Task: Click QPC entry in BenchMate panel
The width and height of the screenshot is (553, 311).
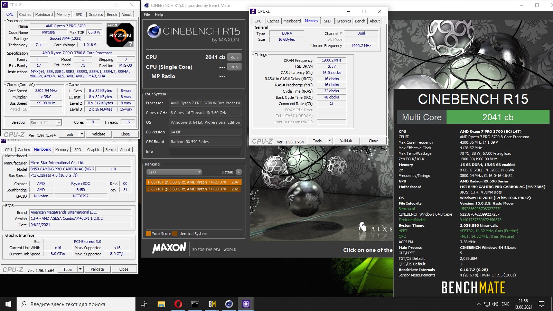Action: [x=402, y=236]
